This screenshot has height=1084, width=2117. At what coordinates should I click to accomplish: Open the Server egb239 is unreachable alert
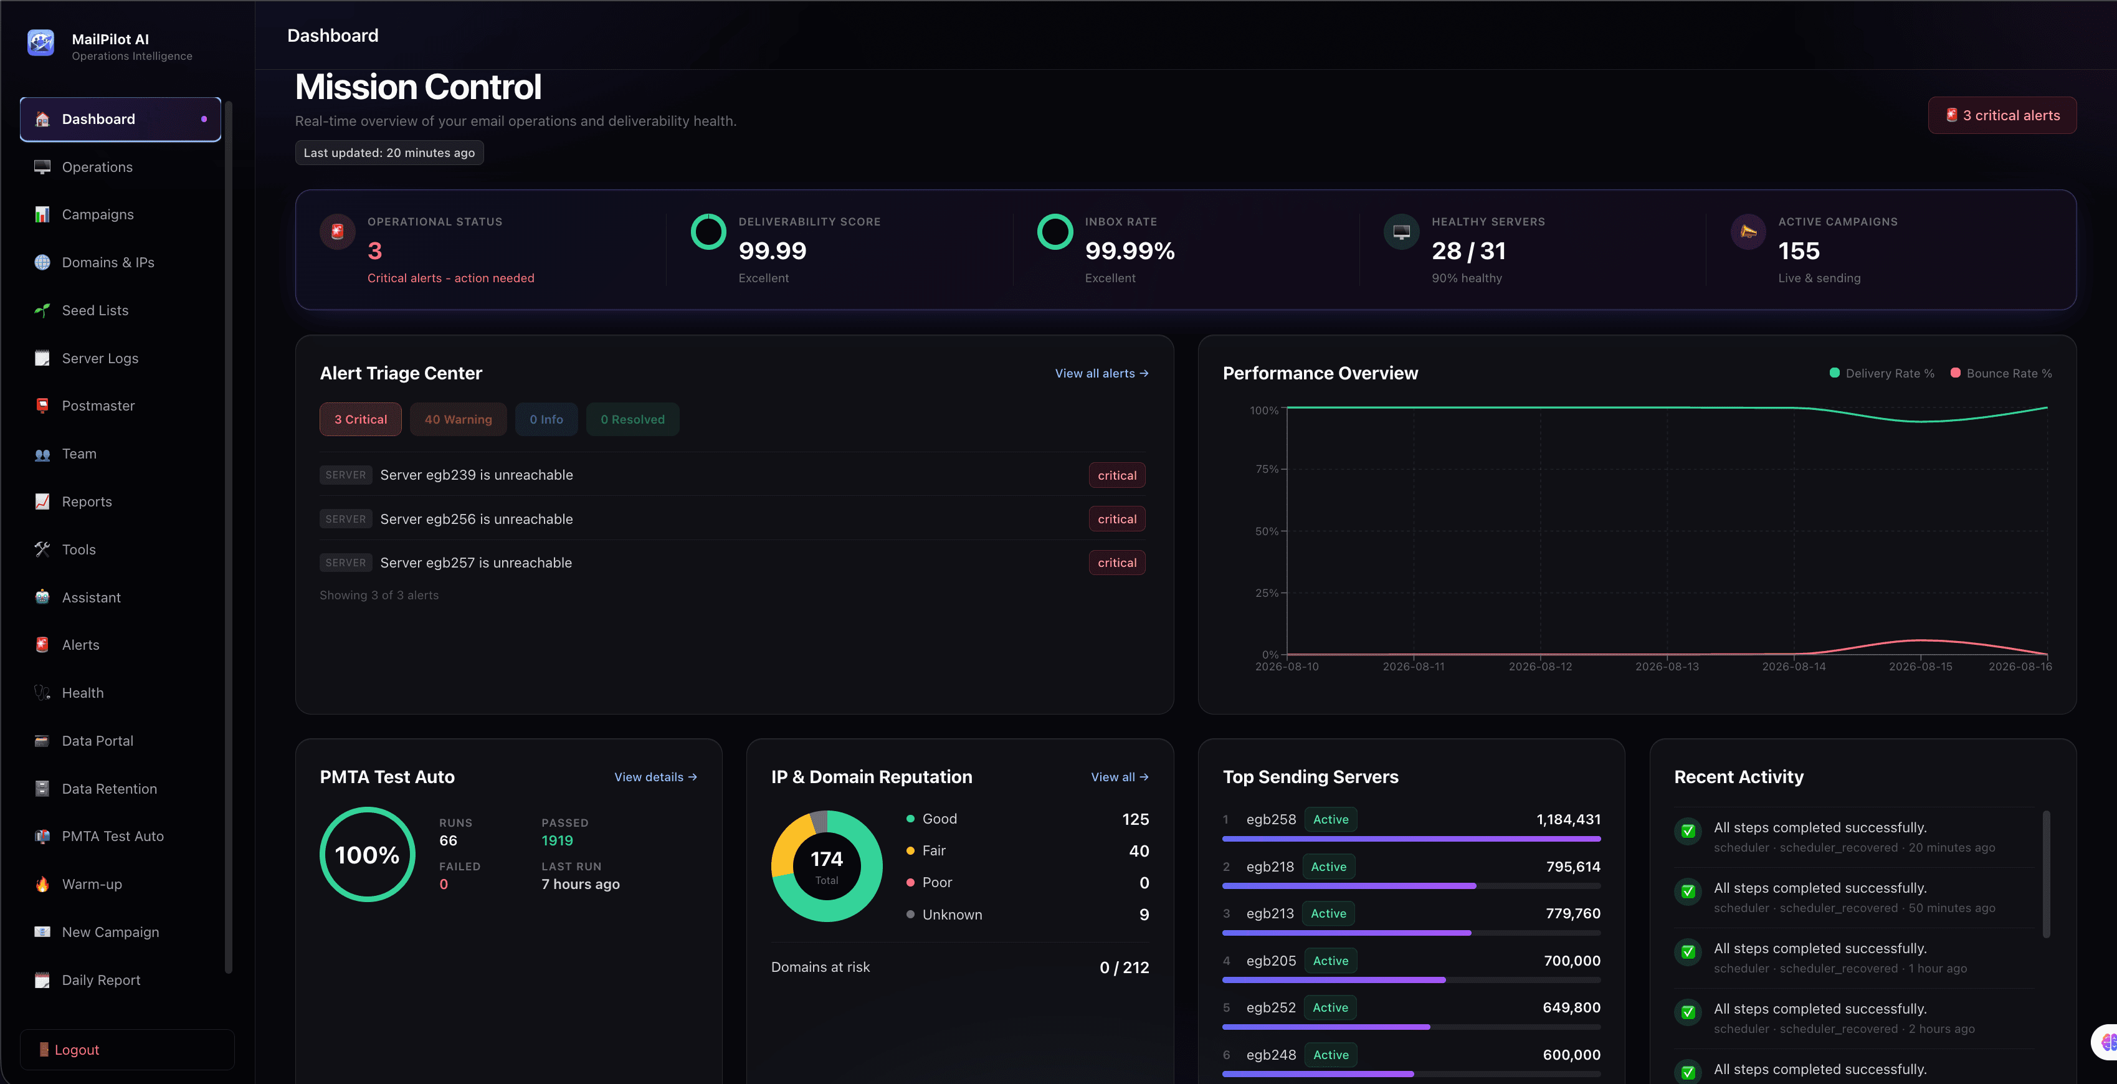click(732, 475)
